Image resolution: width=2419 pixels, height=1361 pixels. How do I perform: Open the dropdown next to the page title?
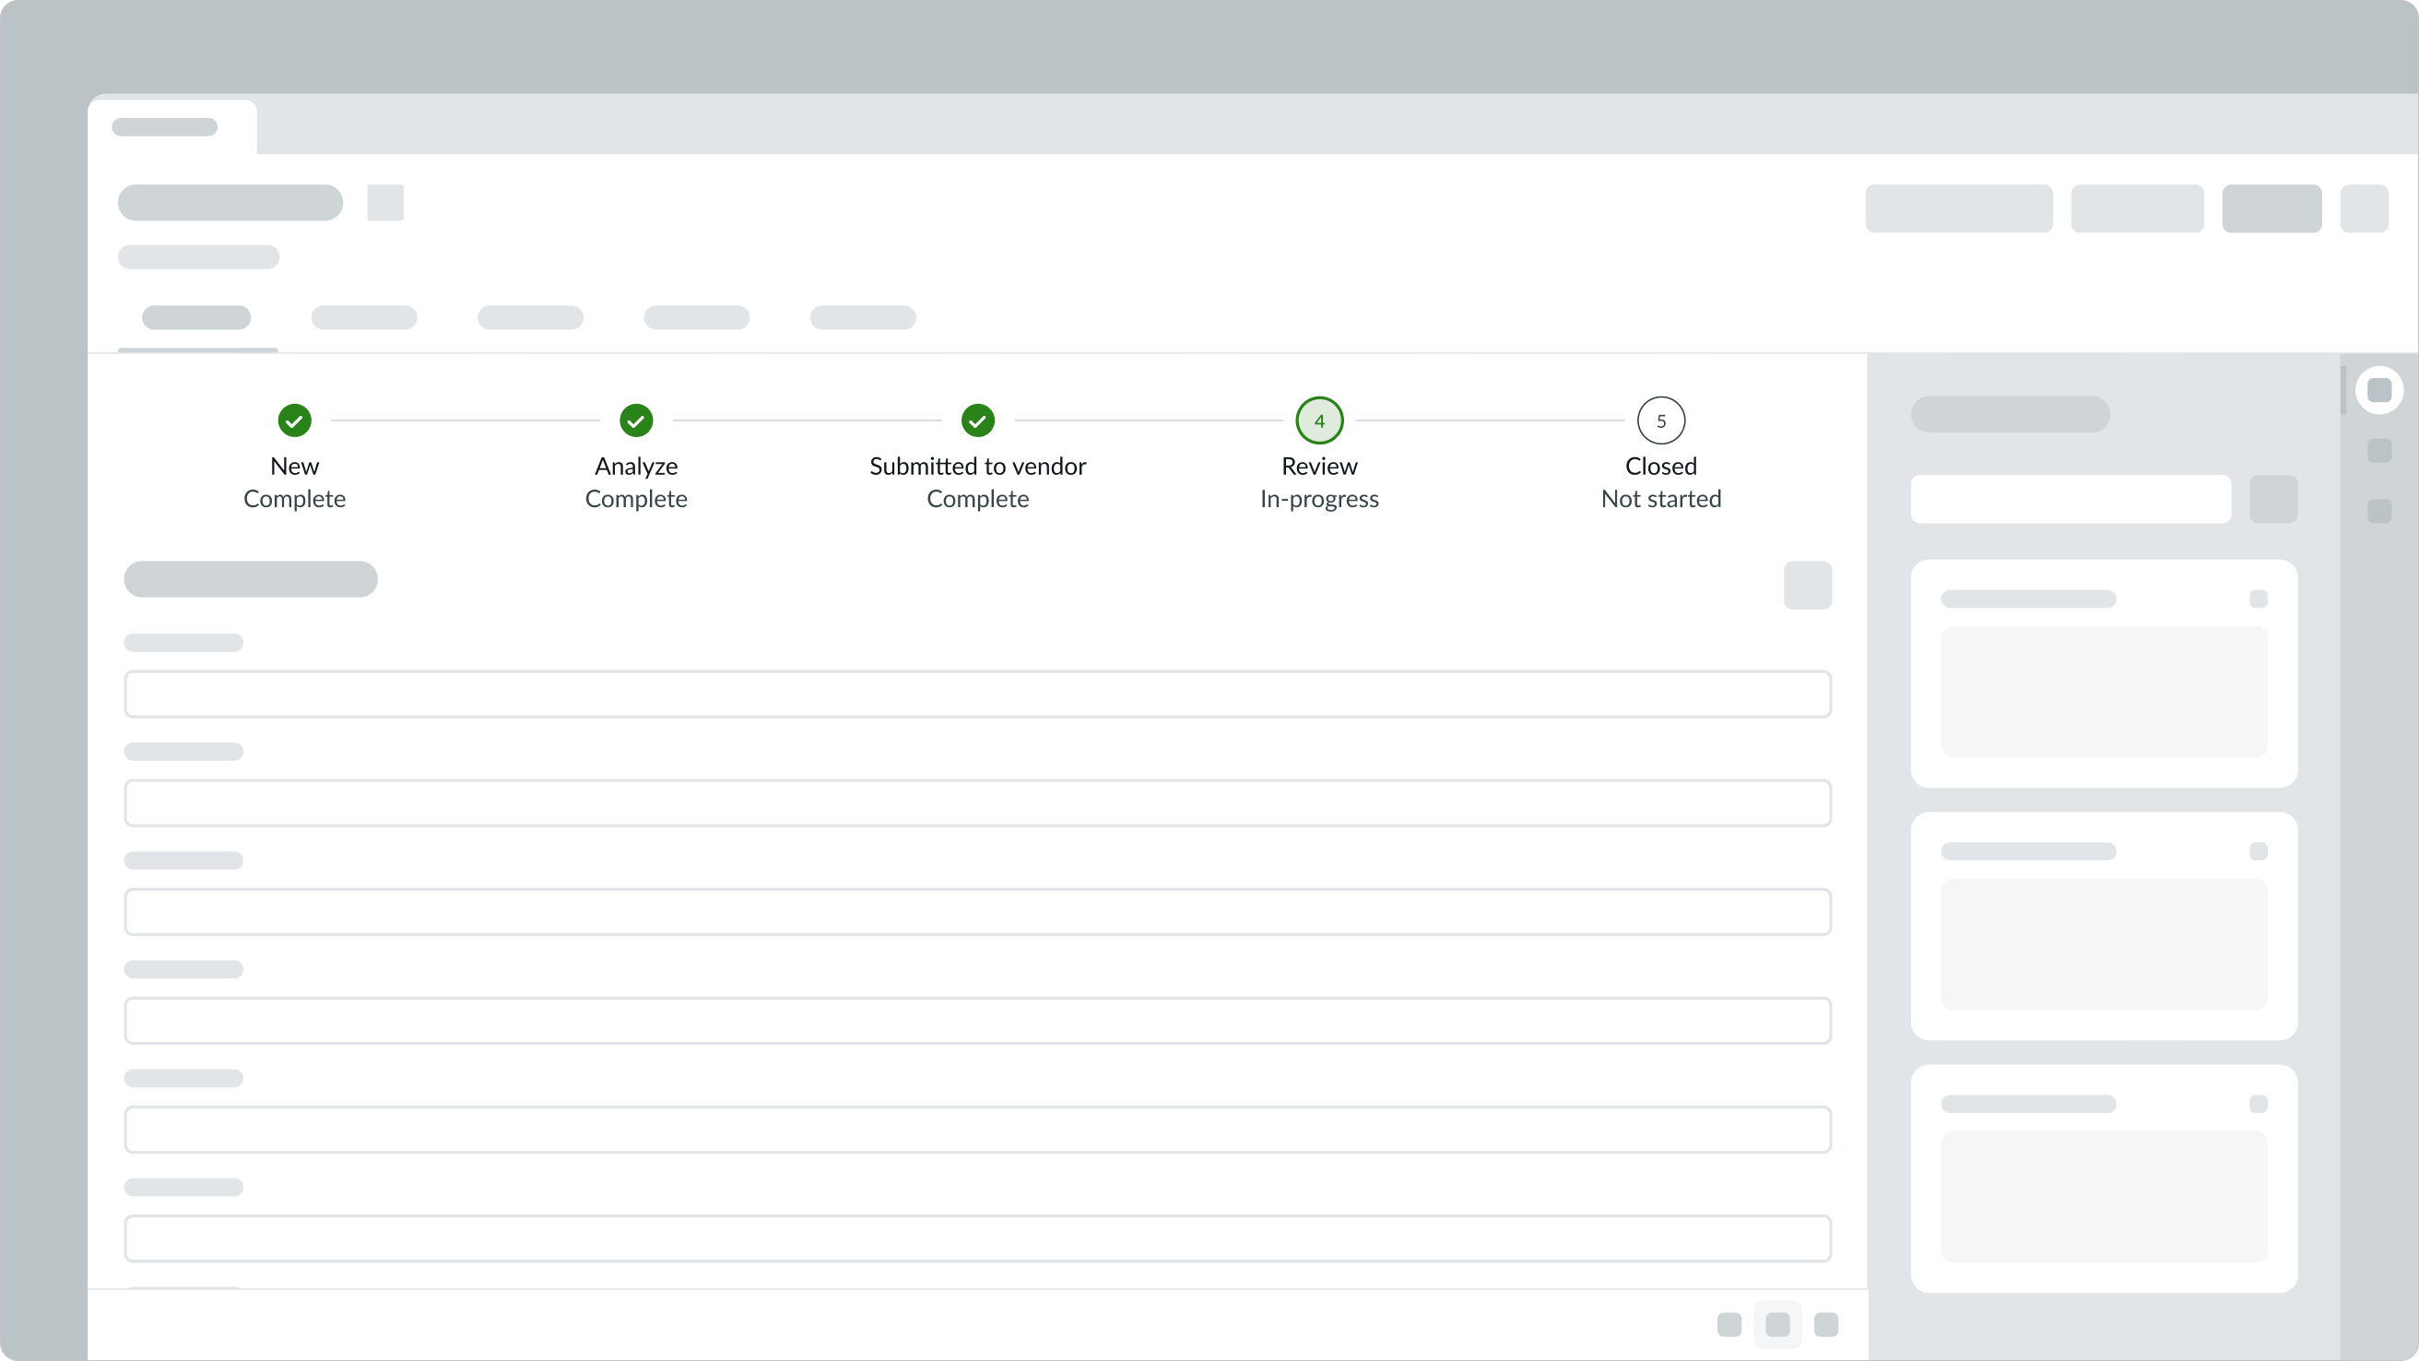(x=385, y=203)
